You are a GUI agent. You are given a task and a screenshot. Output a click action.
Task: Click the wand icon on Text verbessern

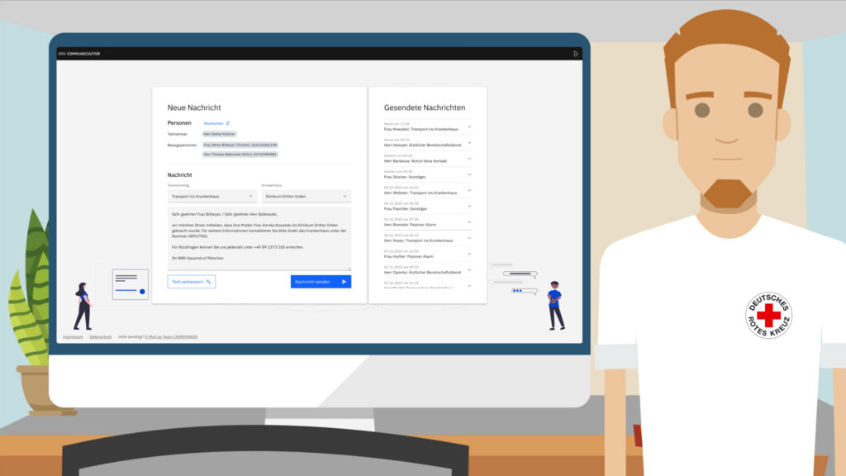(x=209, y=282)
